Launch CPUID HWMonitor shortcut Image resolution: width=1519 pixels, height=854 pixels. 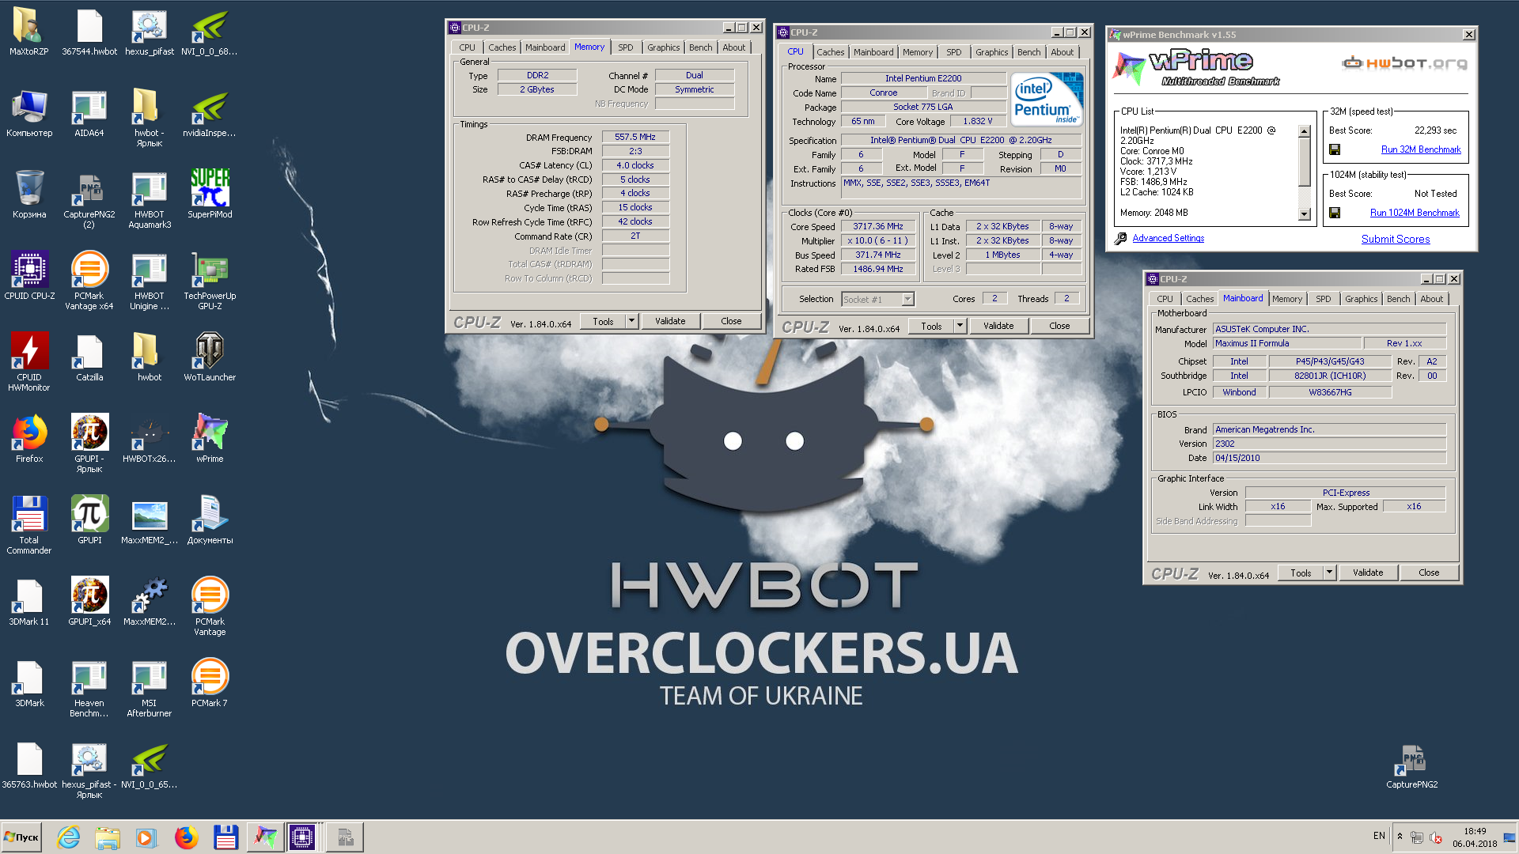point(29,362)
